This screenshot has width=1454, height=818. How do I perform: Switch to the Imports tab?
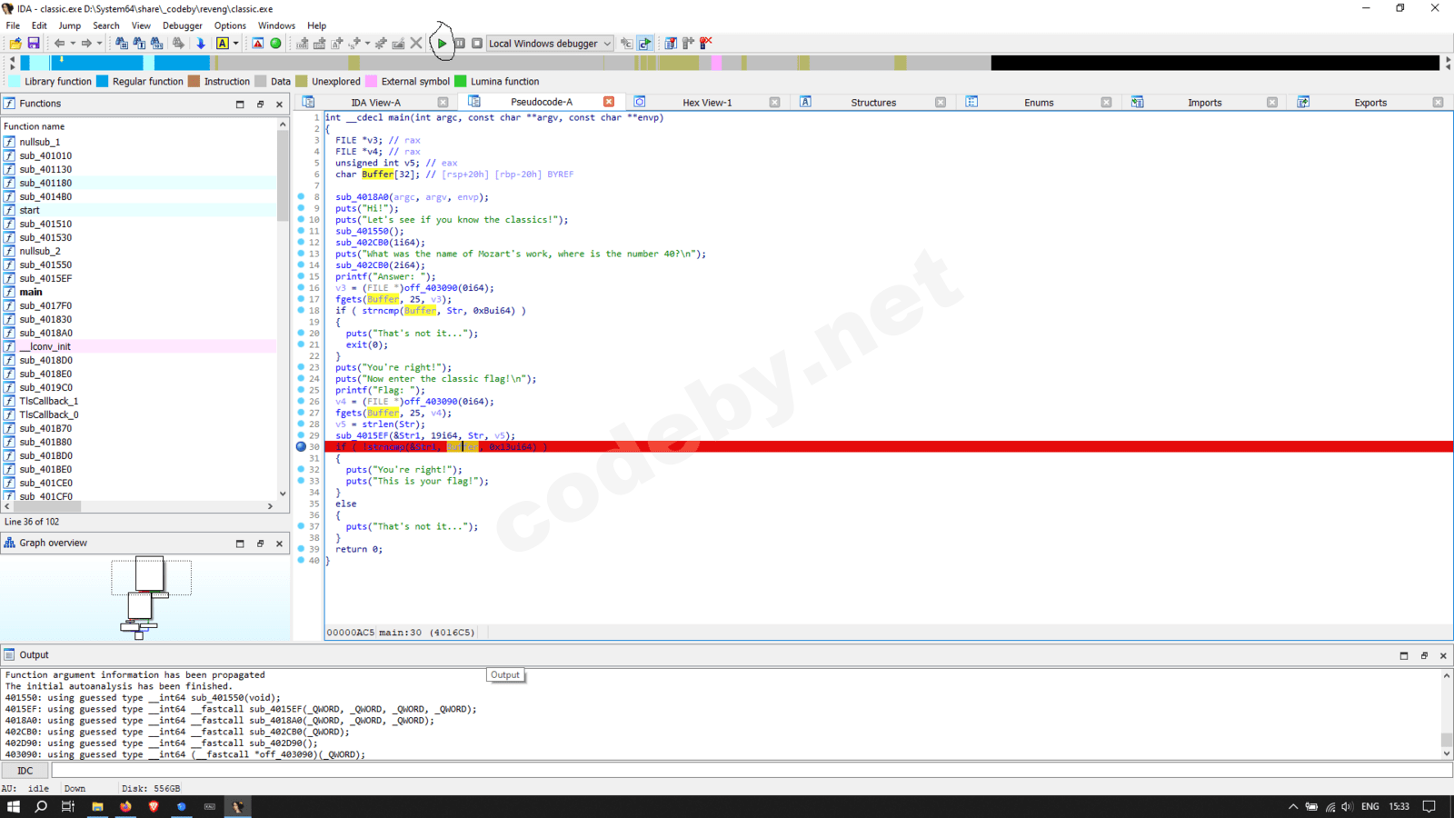click(1204, 103)
